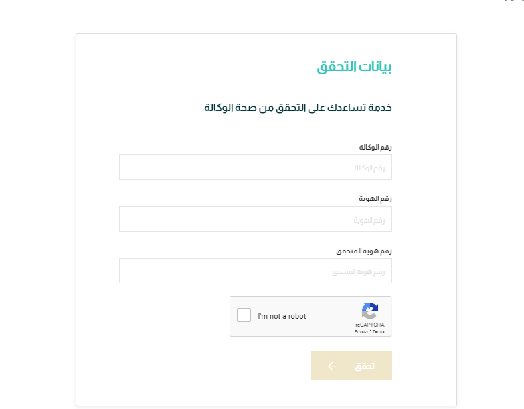524x409 pixels.
Task: Click the reCAPTCHA logo icon
Action: [x=370, y=311]
